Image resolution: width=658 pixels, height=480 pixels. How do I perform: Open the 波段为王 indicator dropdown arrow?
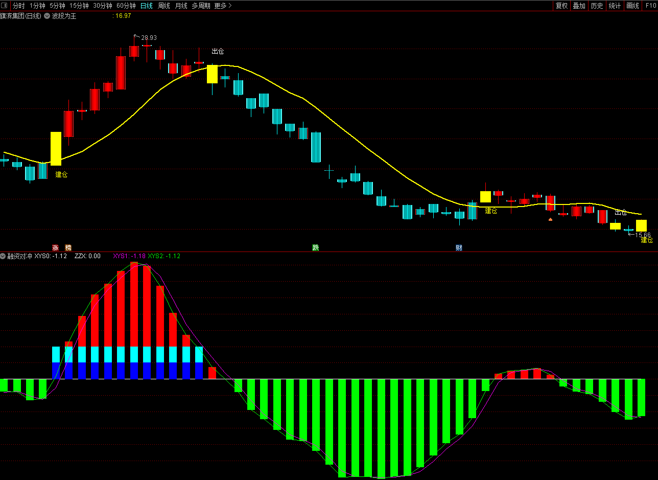pos(47,16)
